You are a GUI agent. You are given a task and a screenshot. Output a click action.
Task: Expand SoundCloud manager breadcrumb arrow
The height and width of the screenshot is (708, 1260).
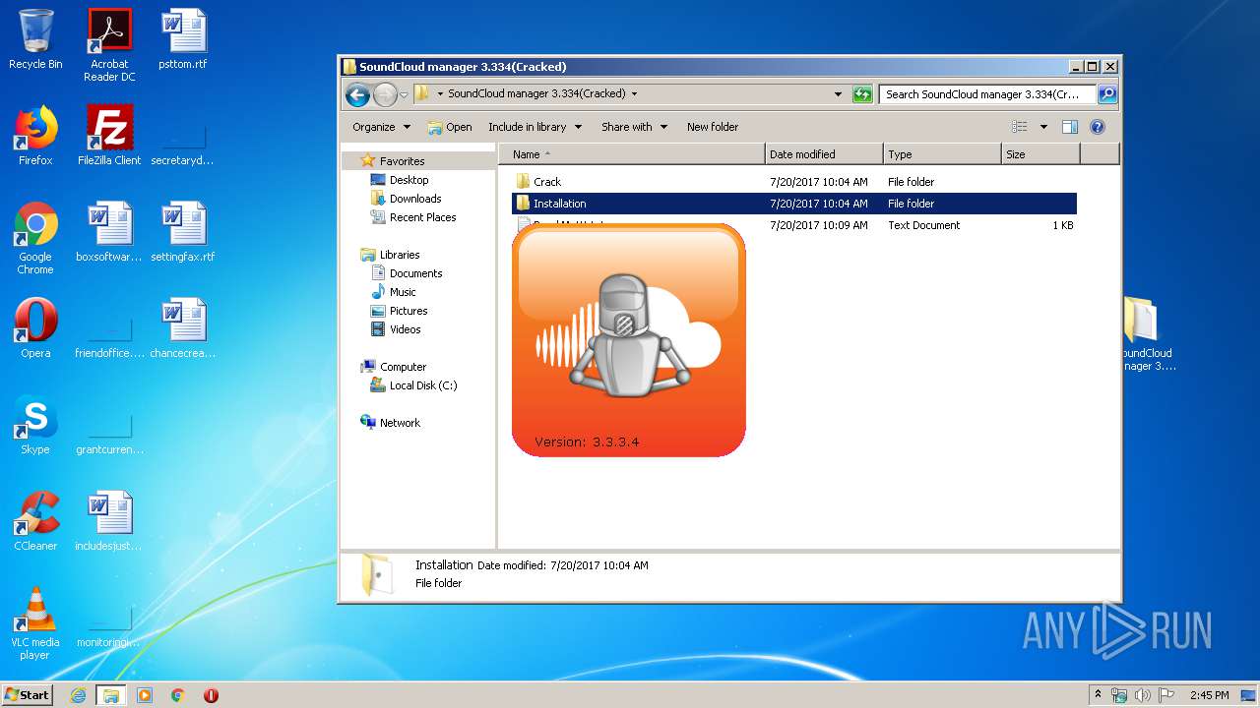[634, 94]
